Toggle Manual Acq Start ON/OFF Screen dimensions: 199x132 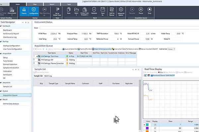click(x=148, y=49)
